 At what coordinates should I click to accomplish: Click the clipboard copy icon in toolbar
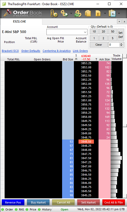(112, 13)
